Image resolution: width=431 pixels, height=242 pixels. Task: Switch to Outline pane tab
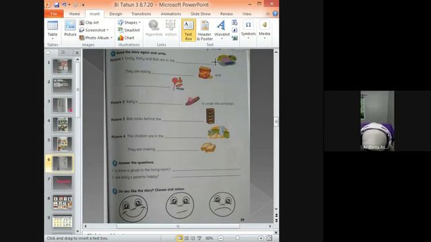(63, 52)
